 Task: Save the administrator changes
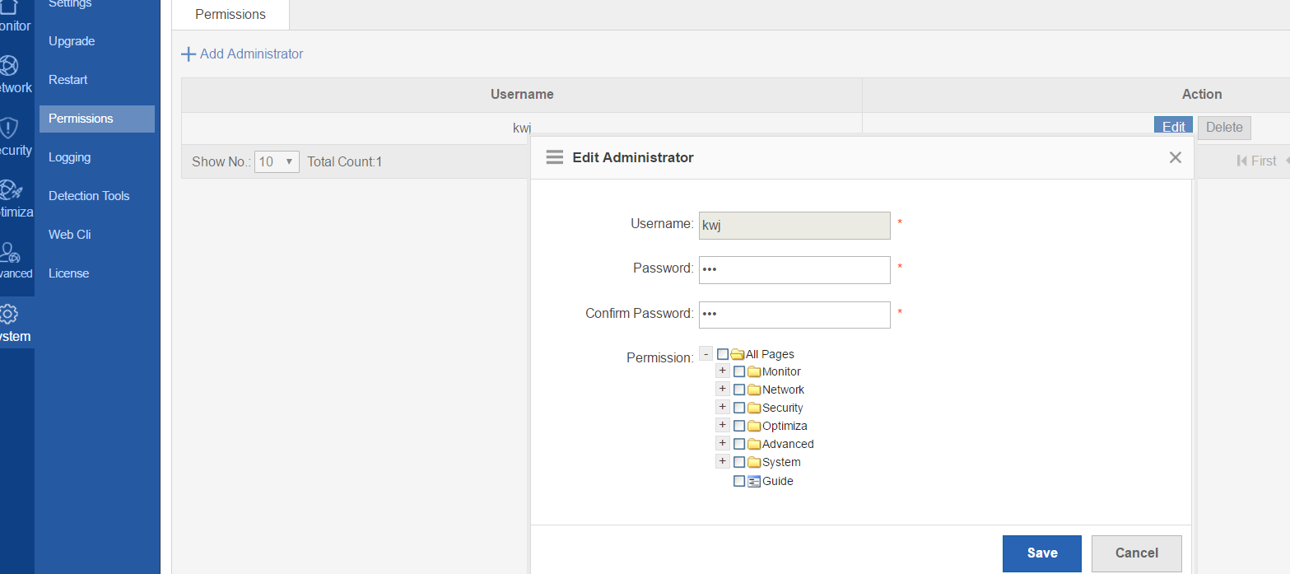[x=1041, y=553]
